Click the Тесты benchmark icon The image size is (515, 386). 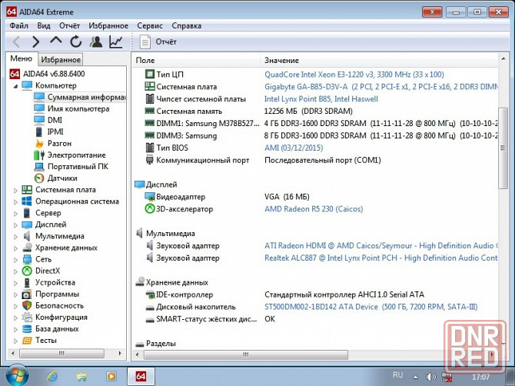(27, 341)
